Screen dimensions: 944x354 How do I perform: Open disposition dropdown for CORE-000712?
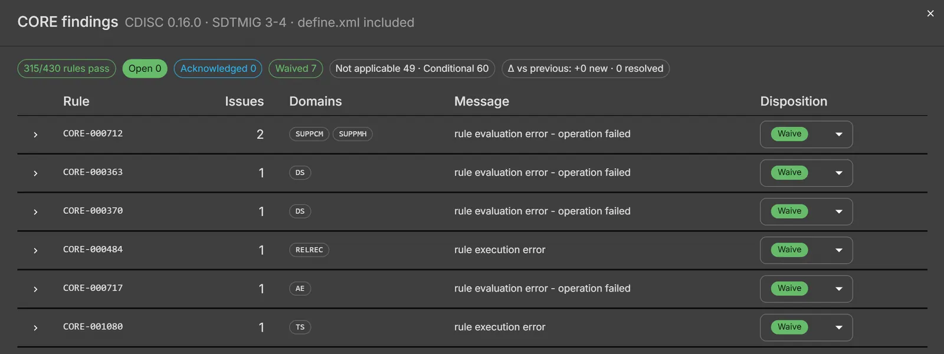[x=806, y=134]
